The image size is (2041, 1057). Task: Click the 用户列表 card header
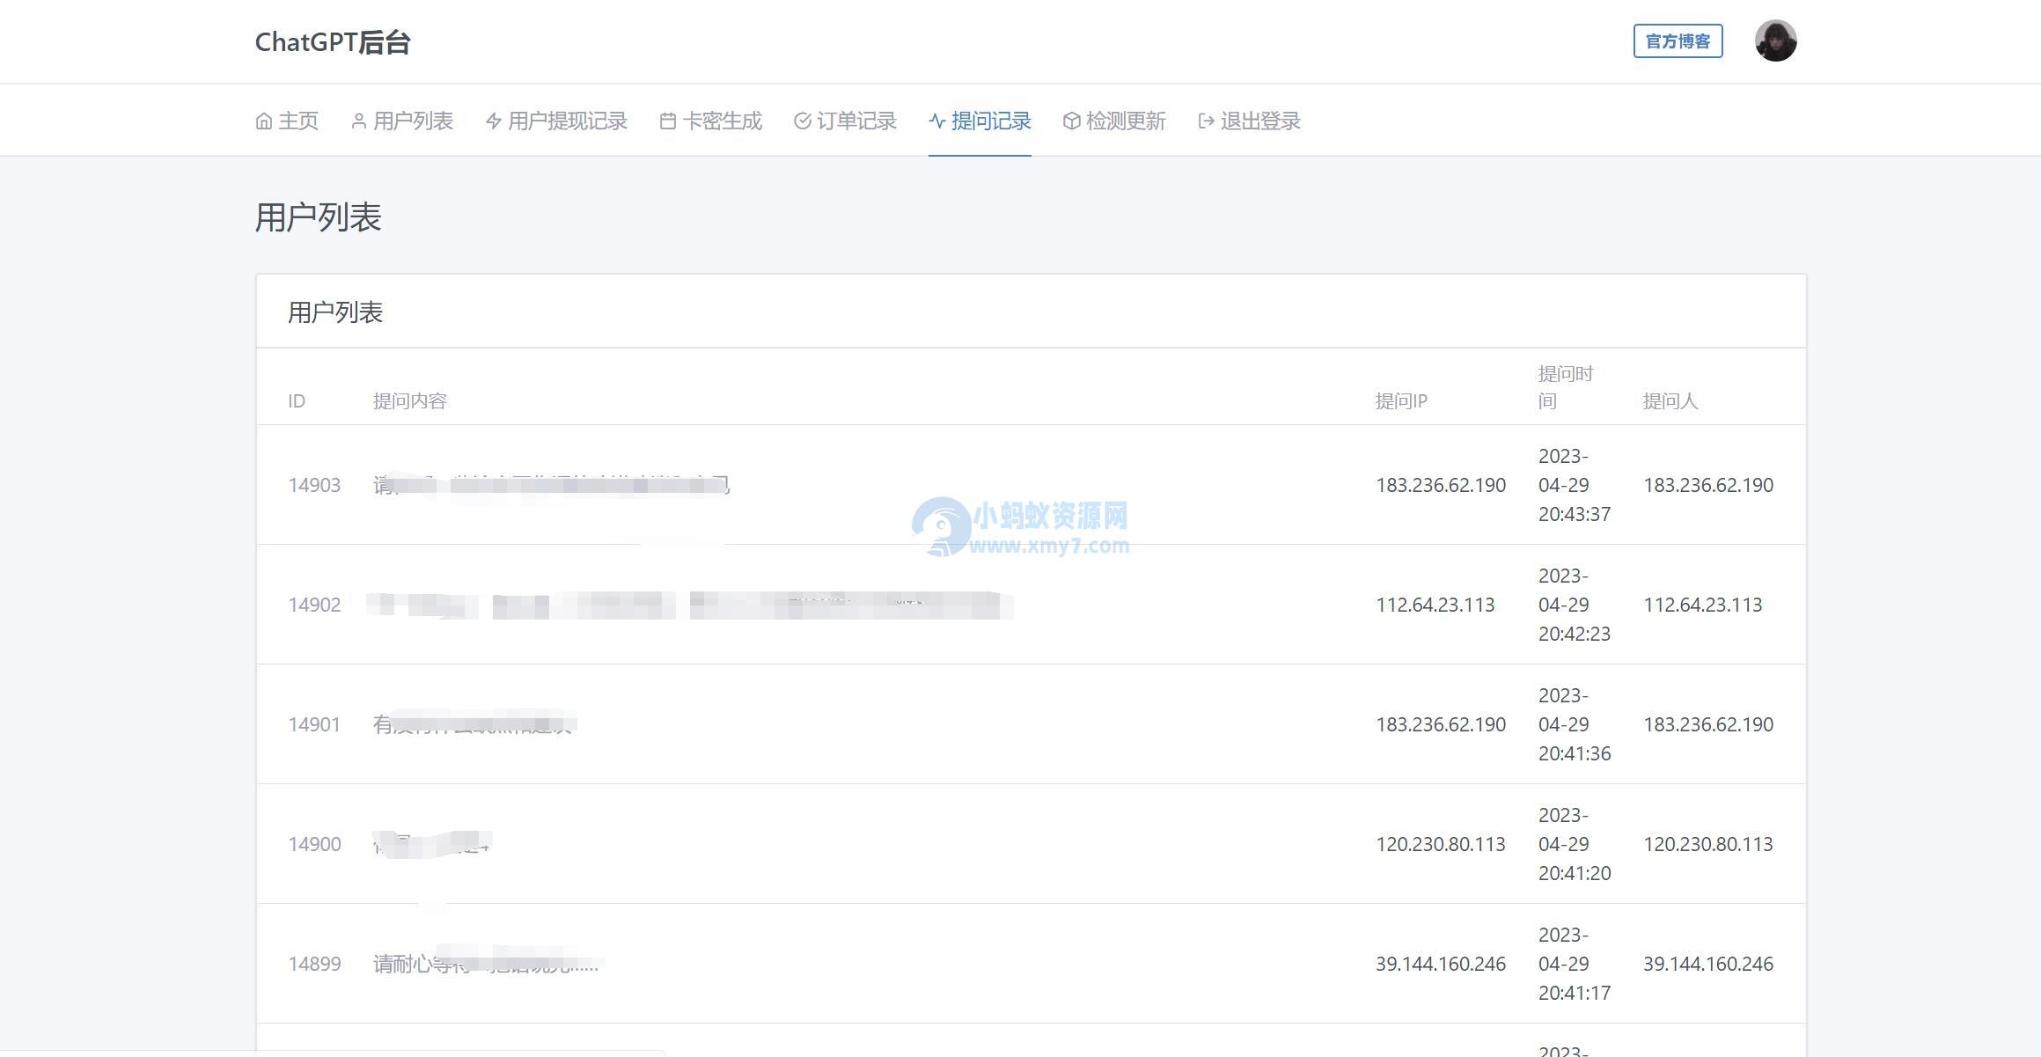point(335,312)
